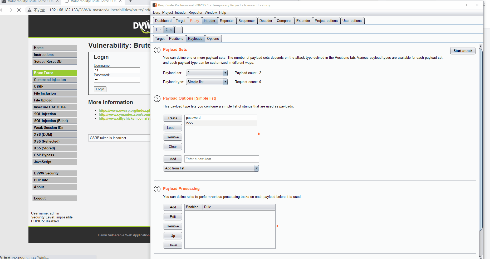Open the Decoder tab

pyautogui.click(x=266, y=21)
